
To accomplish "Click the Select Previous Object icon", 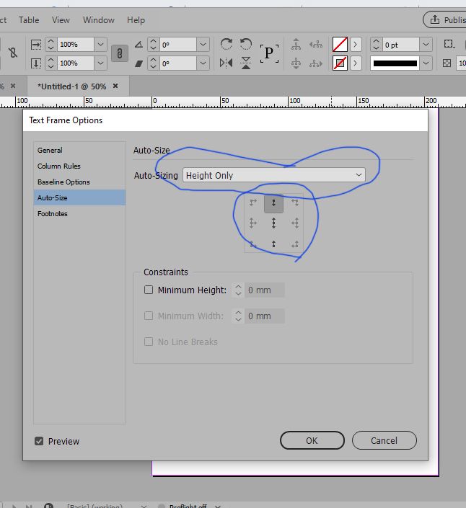I will click(315, 45).
